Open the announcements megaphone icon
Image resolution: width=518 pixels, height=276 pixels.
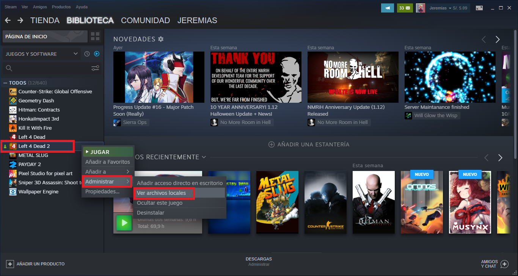click(x=388, y=8)
